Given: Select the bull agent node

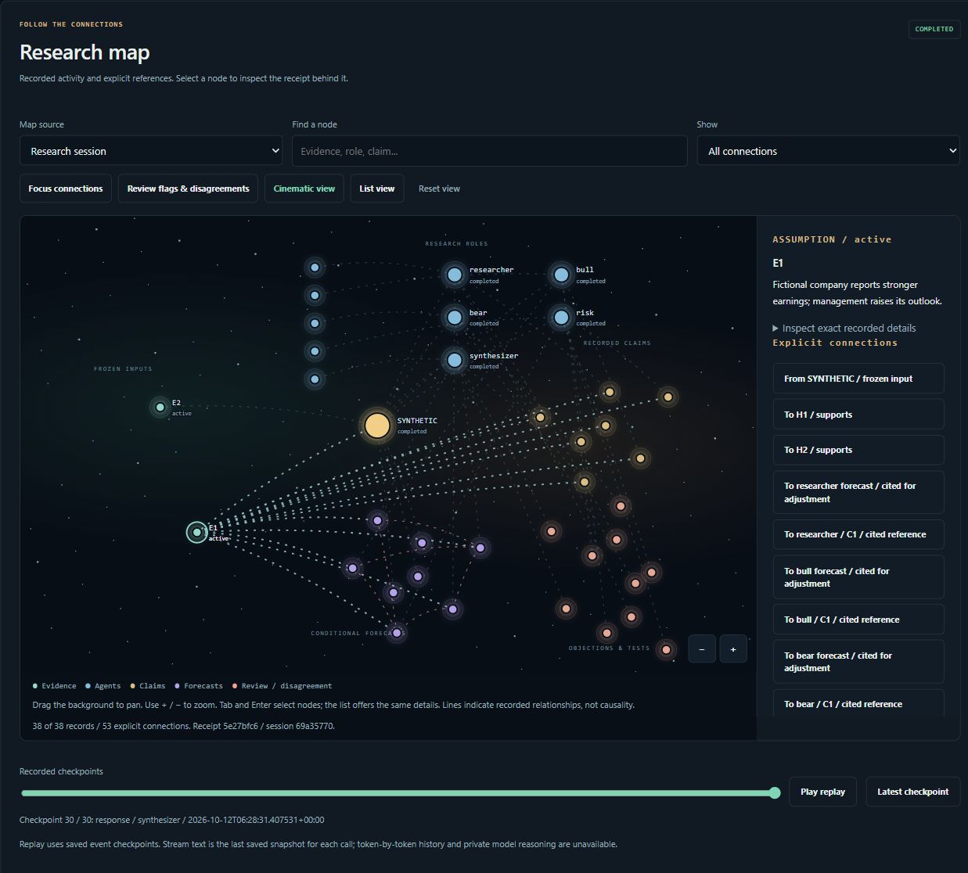Looking at the screenshot, I should click(x=561, y=275).
